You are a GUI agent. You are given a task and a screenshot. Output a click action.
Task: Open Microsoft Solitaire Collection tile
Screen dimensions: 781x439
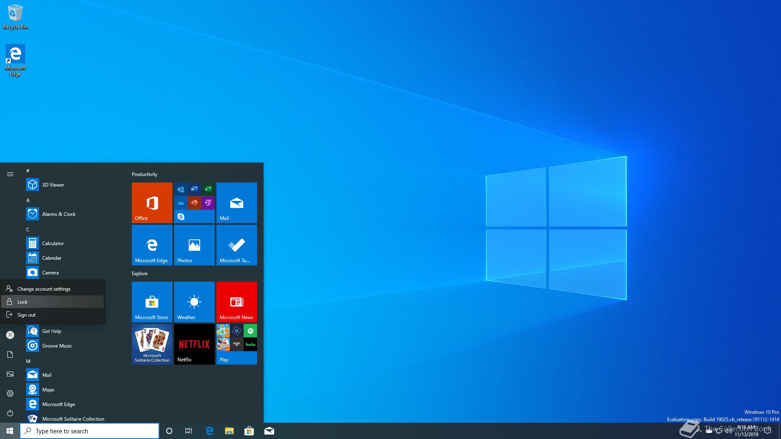(x=152, y=344)
